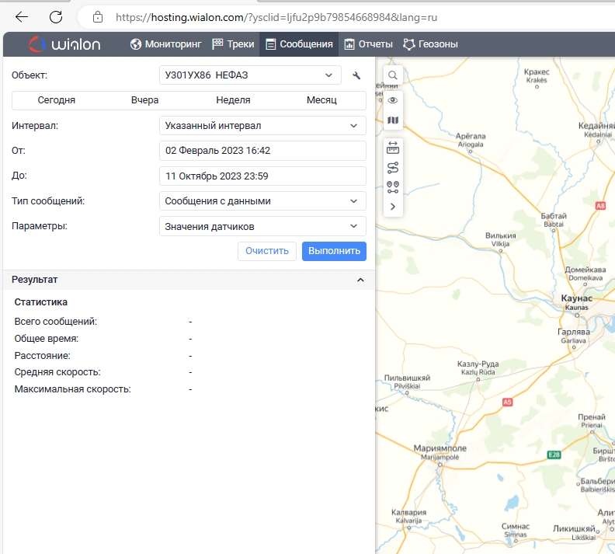This screenshot has width=615, height=554.
Task: Reload the page with the browser refresh button
Action: 56,16
